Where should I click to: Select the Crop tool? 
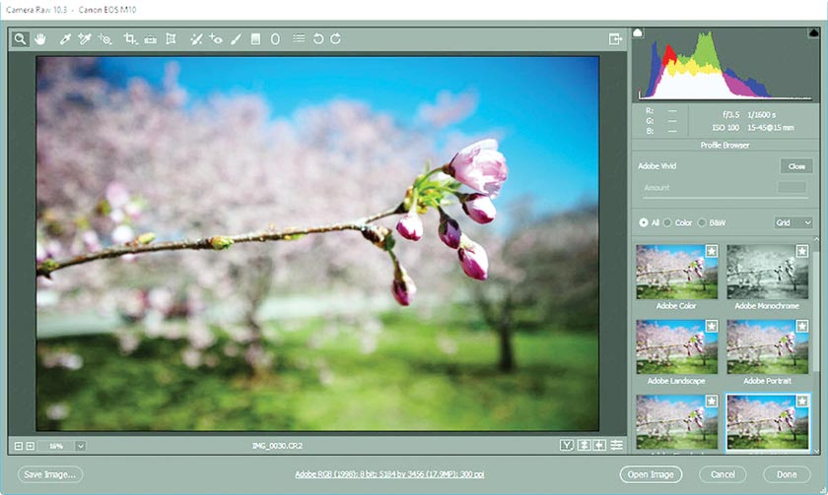coord(130,39)
